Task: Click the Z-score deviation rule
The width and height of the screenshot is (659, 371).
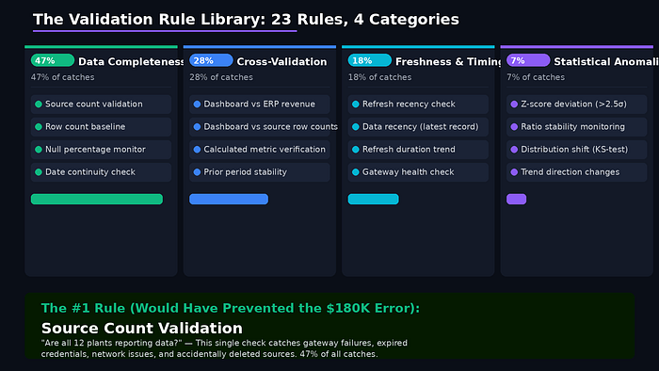Action: pos(576,105)
